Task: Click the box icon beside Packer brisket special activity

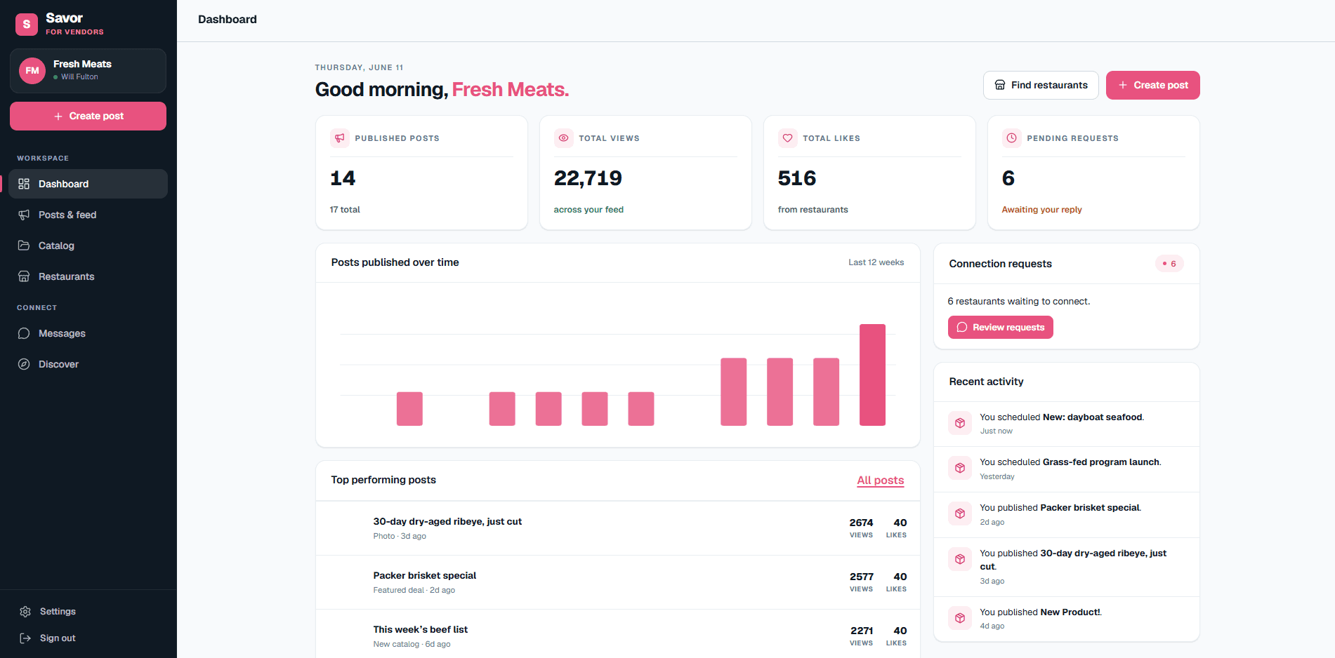Action: pos(960,513)
